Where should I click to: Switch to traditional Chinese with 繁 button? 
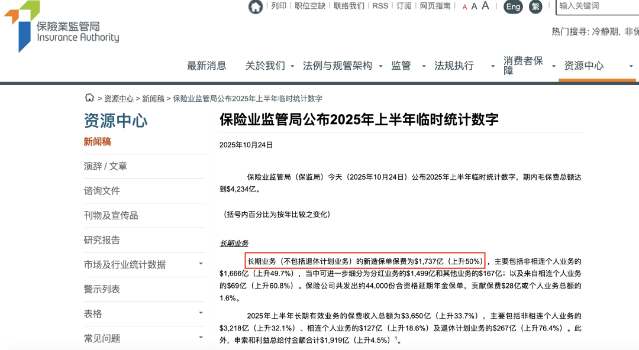[535, 7]
